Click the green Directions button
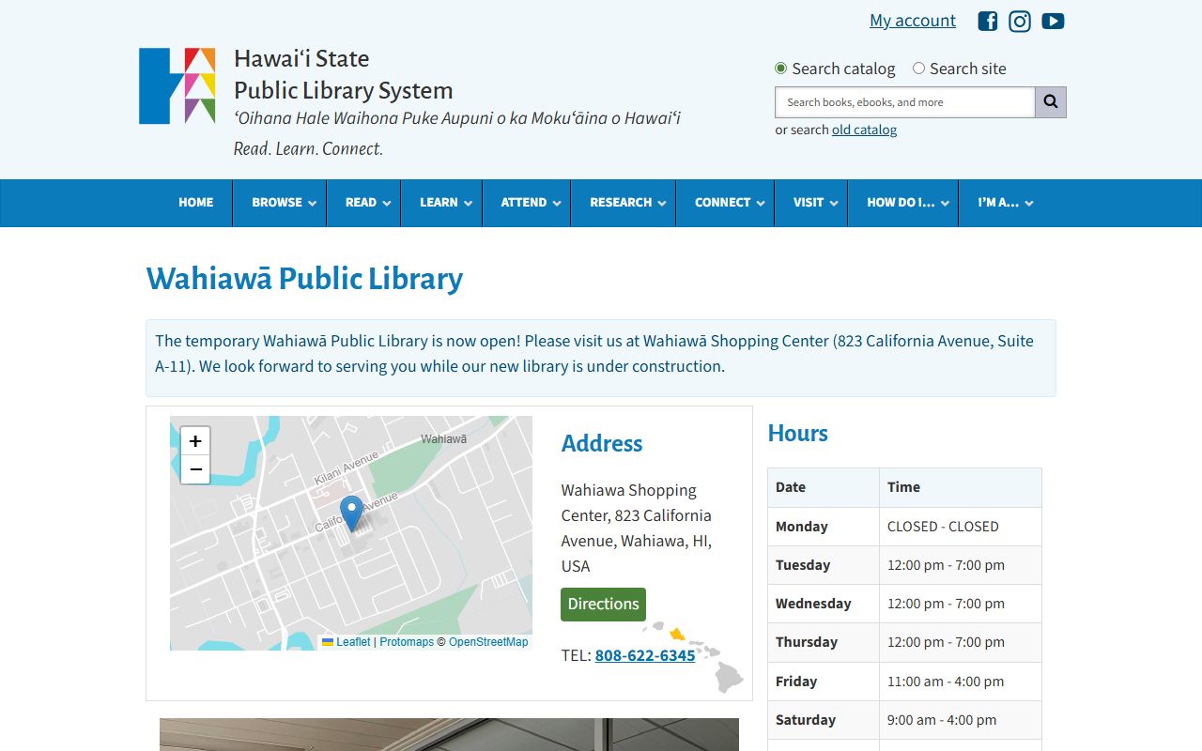Screen dimensions: 1202x751 (x=603, y=605)
